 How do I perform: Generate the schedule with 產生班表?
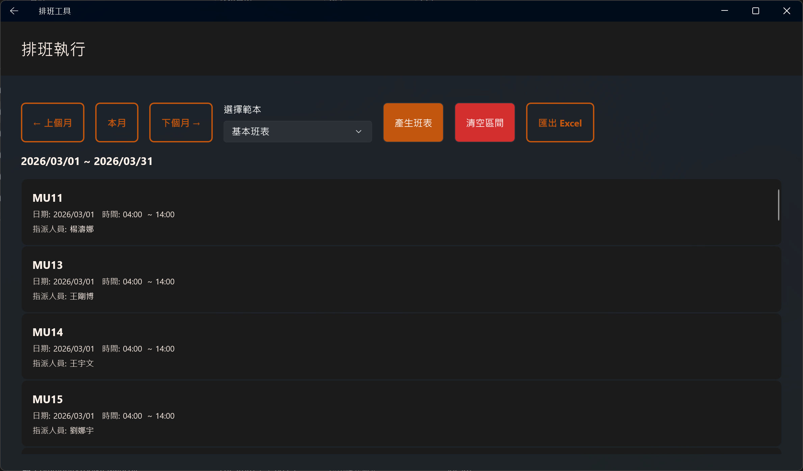[413, 122]
